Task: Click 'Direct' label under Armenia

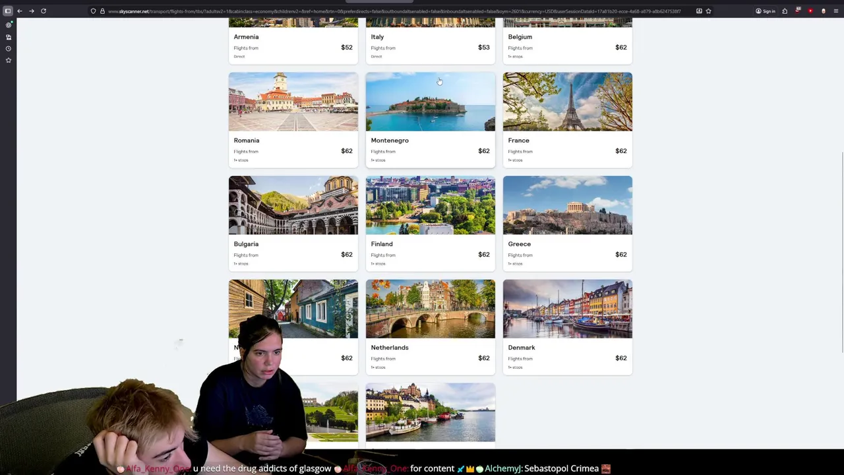Action: pyautogui.click(x=239, y=57)
